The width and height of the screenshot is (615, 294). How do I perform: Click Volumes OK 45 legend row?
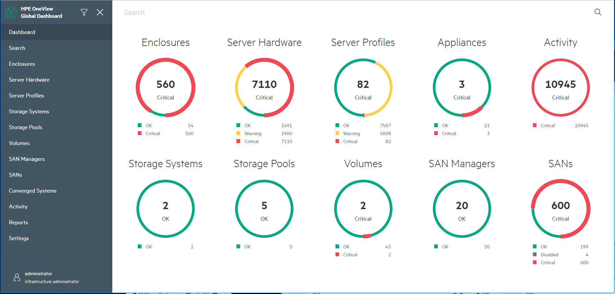363,247
